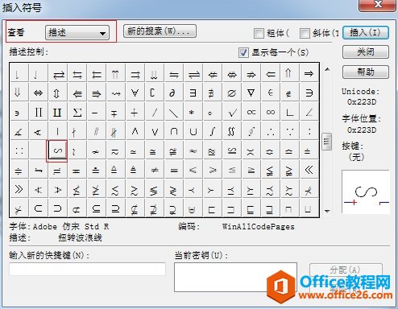Click the nabla ∇ symbol

click(x=251, y=93)
